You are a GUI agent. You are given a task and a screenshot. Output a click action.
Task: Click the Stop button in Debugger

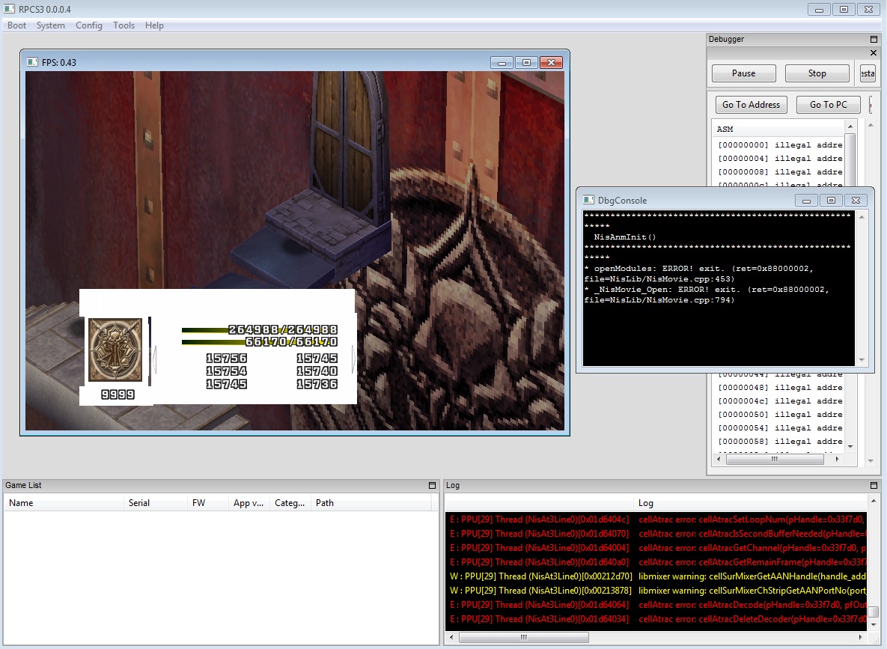coord(817,73)
